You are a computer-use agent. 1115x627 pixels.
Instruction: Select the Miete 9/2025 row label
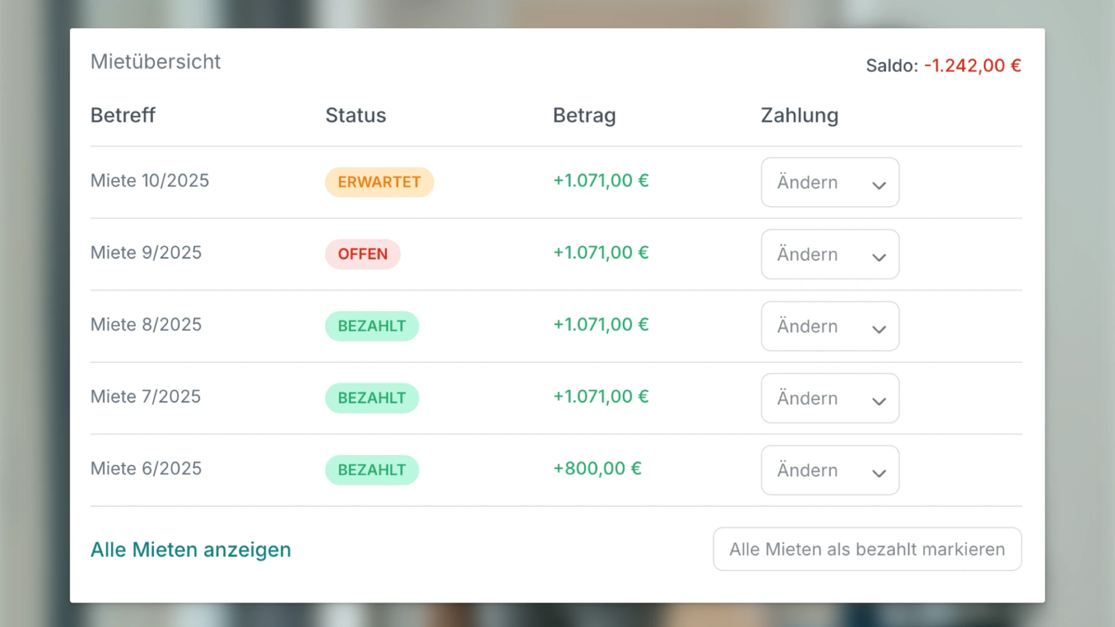click(x=146, y=253)
